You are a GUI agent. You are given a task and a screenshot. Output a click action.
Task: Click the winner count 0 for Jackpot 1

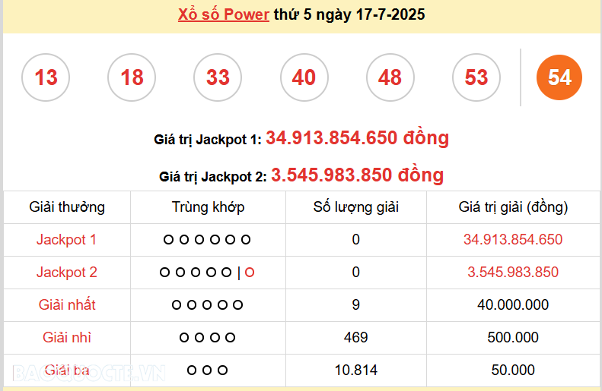click(356, 240)
